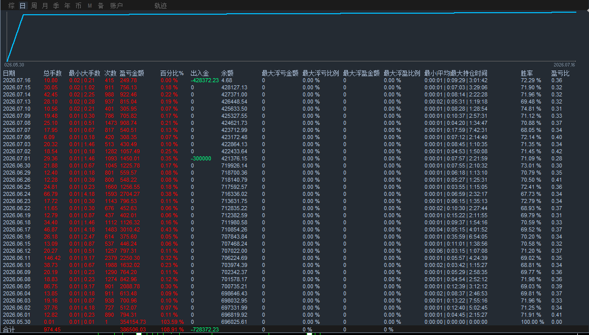This screenshot has height=335, width=589.
Task: Select the 2026.06.24 date cell
Action: 17,194
